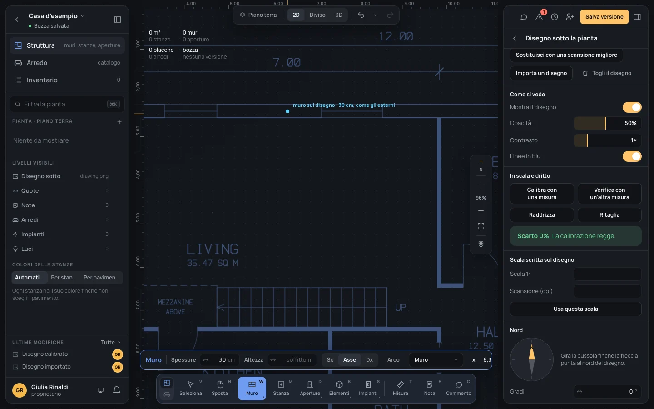654x409 pixels.
Task: Adjust the Contrasto slider
Action: click(x=608, y=140)
